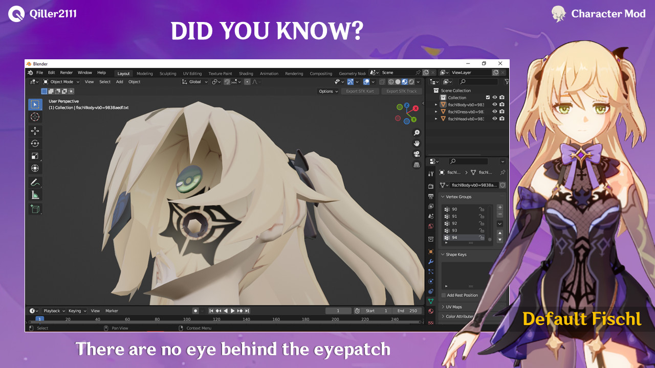
Task: Select the Rotate tool
Action: pos(35,144)
